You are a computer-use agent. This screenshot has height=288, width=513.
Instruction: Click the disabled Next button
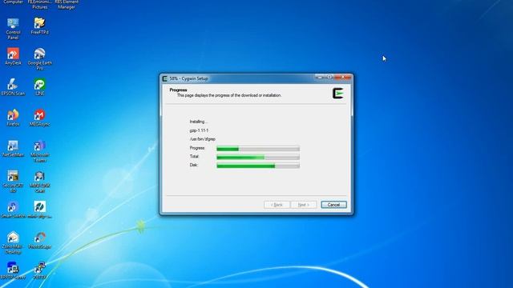pos(304,205)
